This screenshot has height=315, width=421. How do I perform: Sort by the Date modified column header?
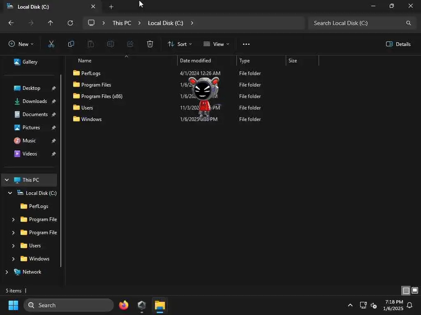[207, 61]
